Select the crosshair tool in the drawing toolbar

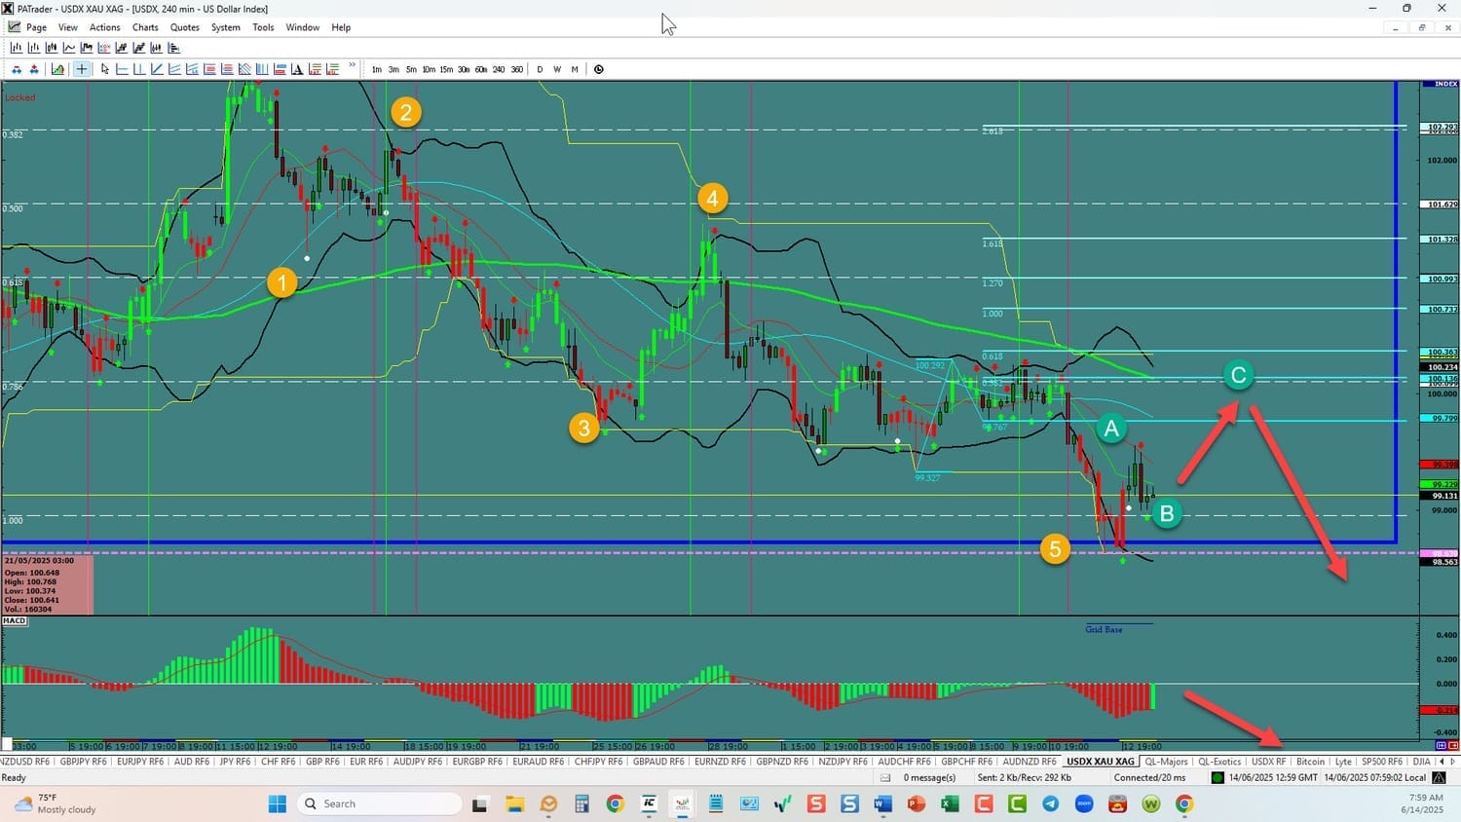(83, 69)
